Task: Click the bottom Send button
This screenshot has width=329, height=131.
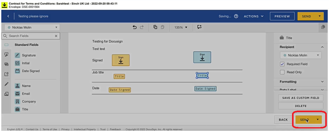Action: click(x=304, y=119)
